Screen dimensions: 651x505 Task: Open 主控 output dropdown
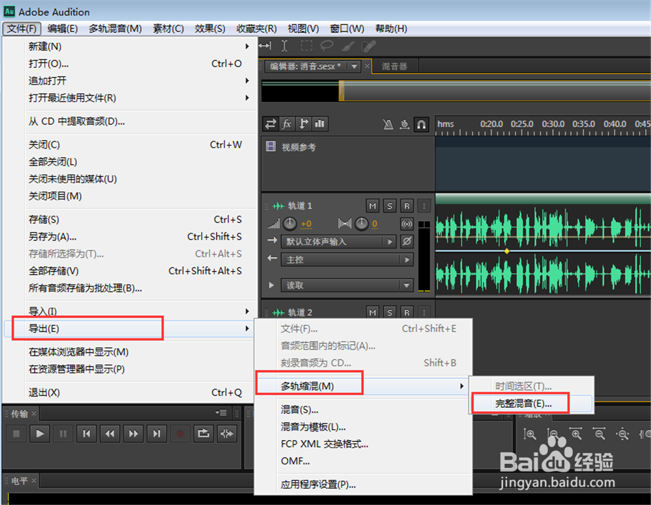point(347,260)
